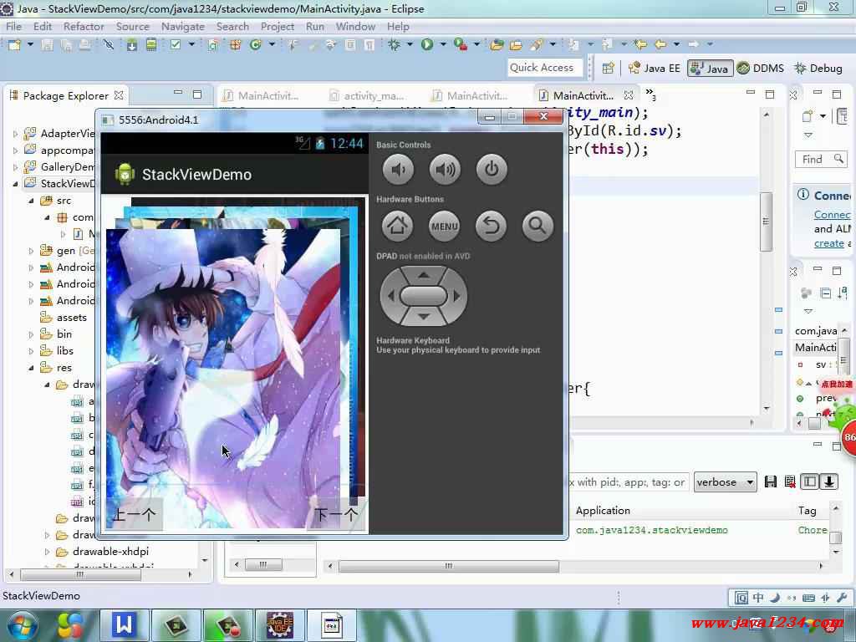Click the code editor vertical scrollbar thumb

pyautogui.click(x=766, y=221)
